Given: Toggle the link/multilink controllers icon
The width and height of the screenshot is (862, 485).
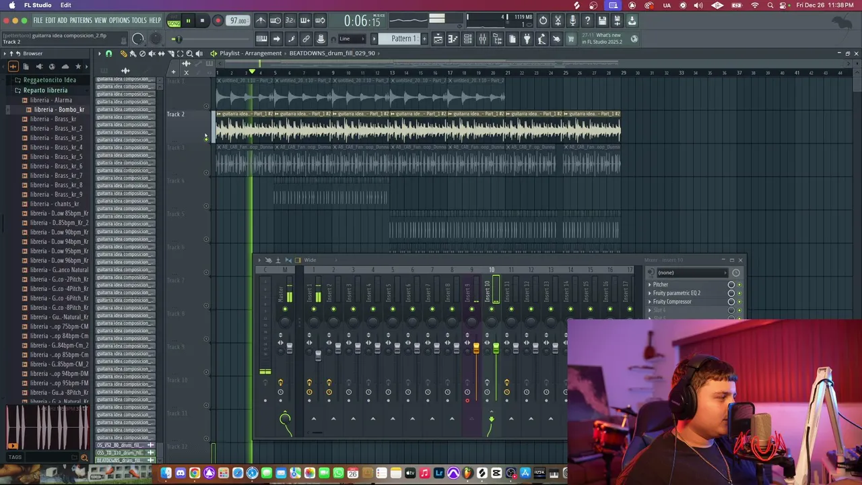Looking at the screenshot, I should tap(306, 39).
